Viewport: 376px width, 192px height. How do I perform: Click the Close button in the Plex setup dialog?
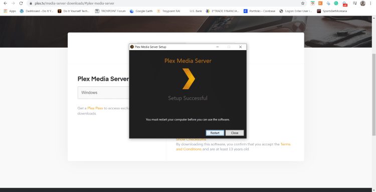[x=235, y=133]
